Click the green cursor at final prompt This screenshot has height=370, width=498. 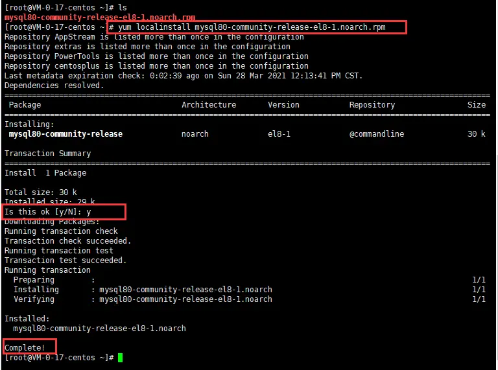(x=121, y=358)
